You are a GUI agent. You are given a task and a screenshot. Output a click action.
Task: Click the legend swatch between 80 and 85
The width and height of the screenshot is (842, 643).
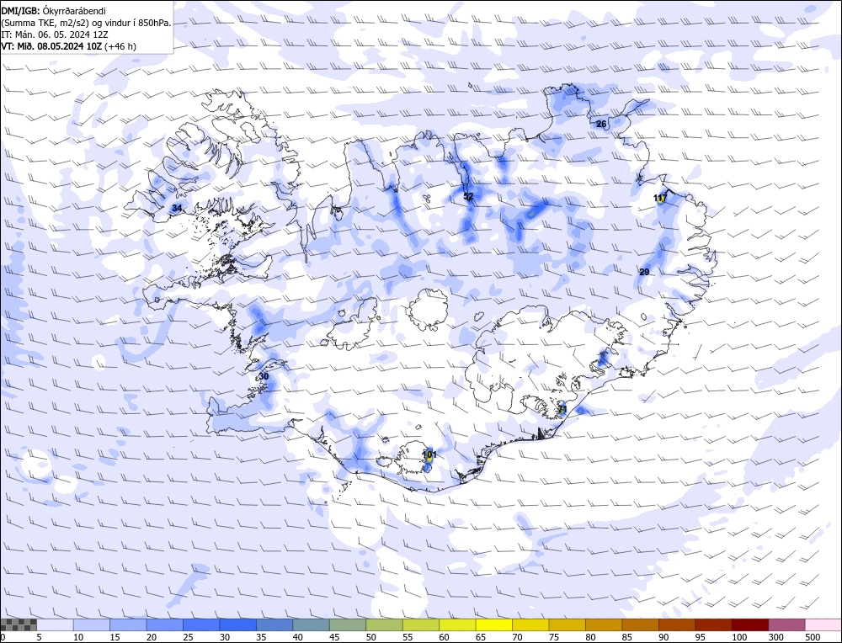604,624
